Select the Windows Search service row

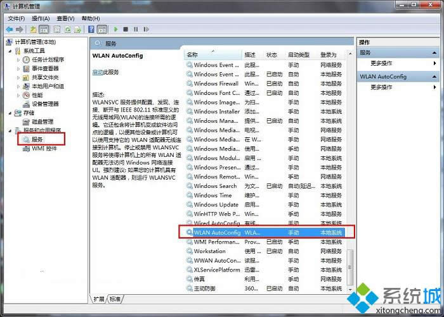[x=265, y=186]
